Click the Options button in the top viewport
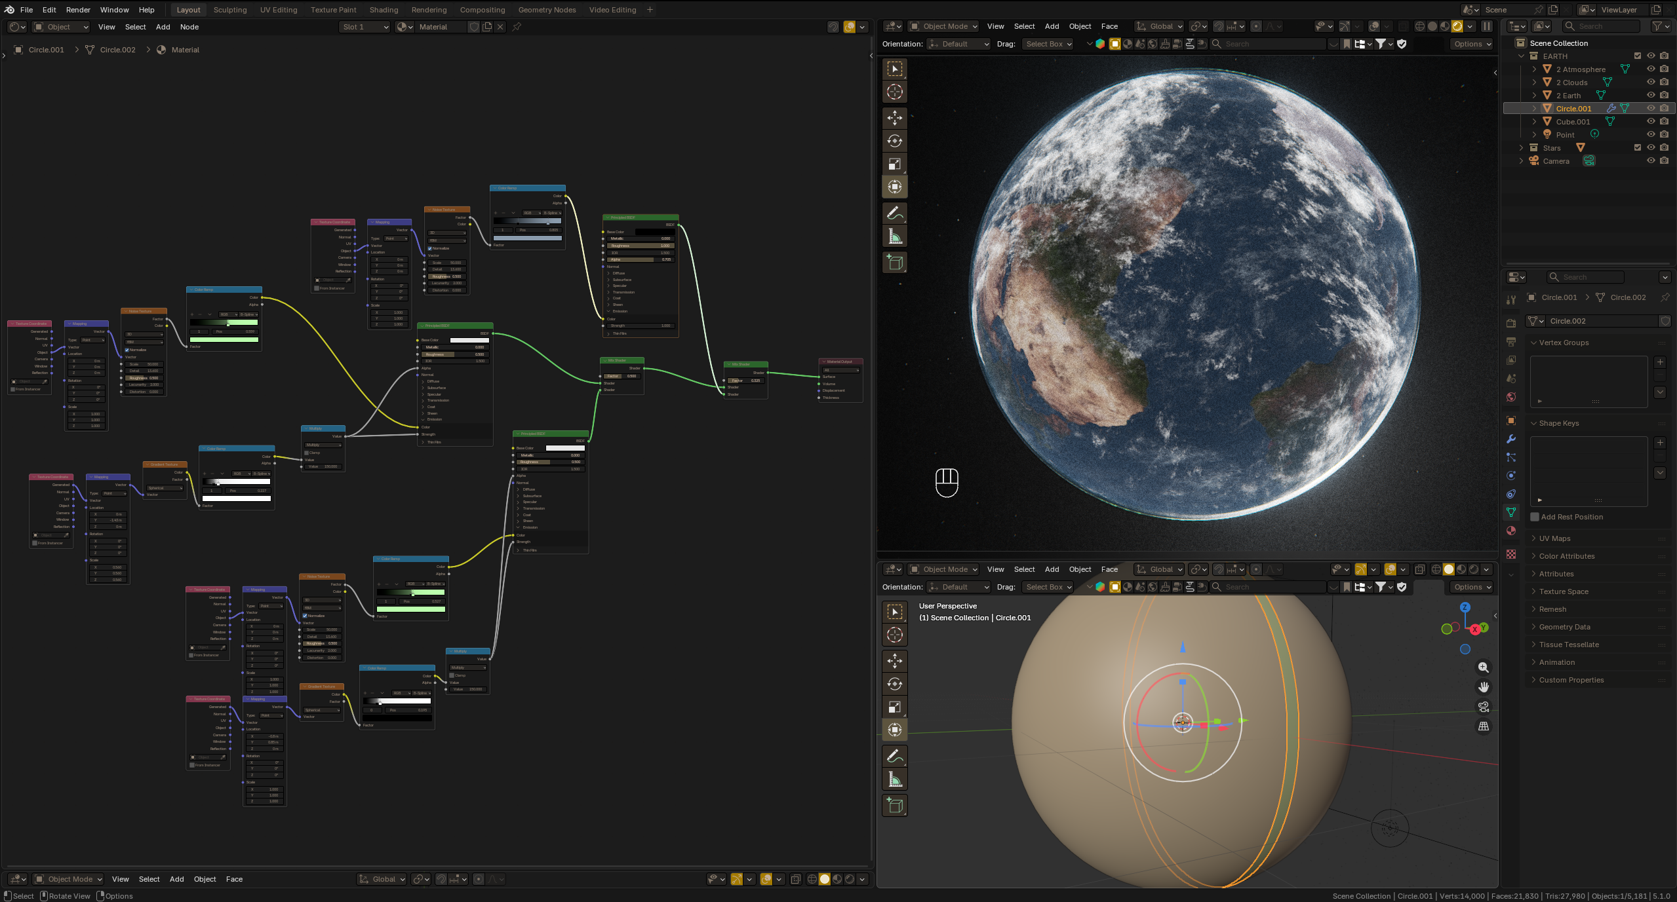The image size is (1677, 902). tap(1471, 44)
